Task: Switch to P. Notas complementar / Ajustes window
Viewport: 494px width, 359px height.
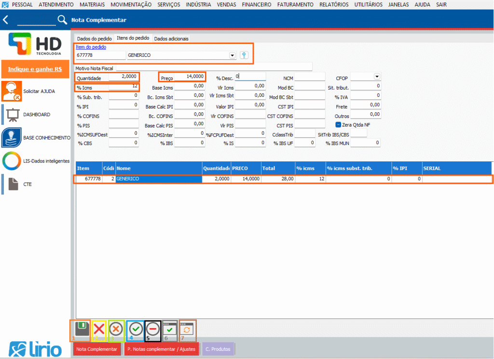Action: coord(162,349)
